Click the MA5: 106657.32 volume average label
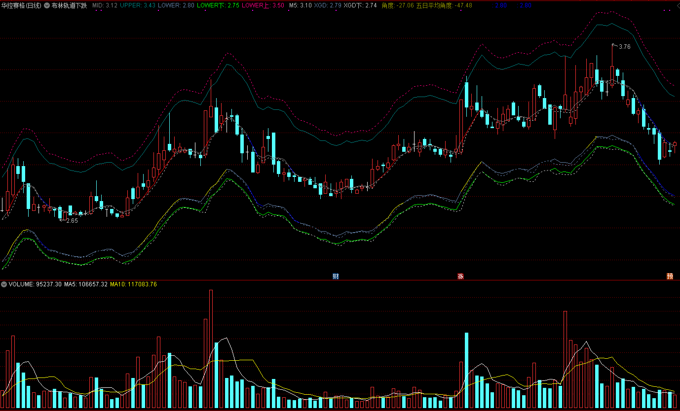This screenshot has width=680, height=411. 86,284
